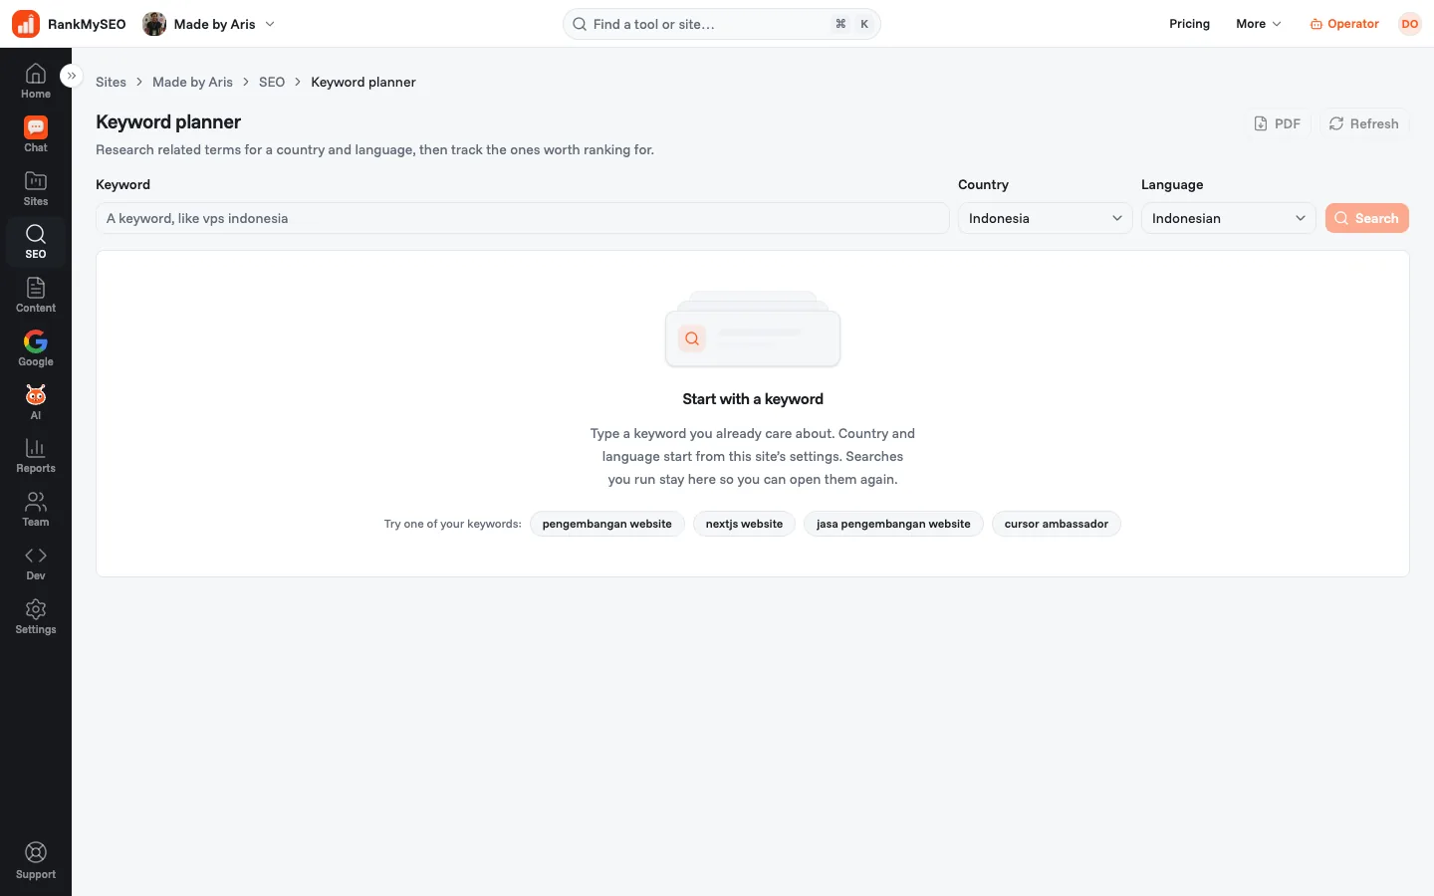Open the AI assistant sidebar icon
Screen dimensions: 1434x896
point(36,403)
